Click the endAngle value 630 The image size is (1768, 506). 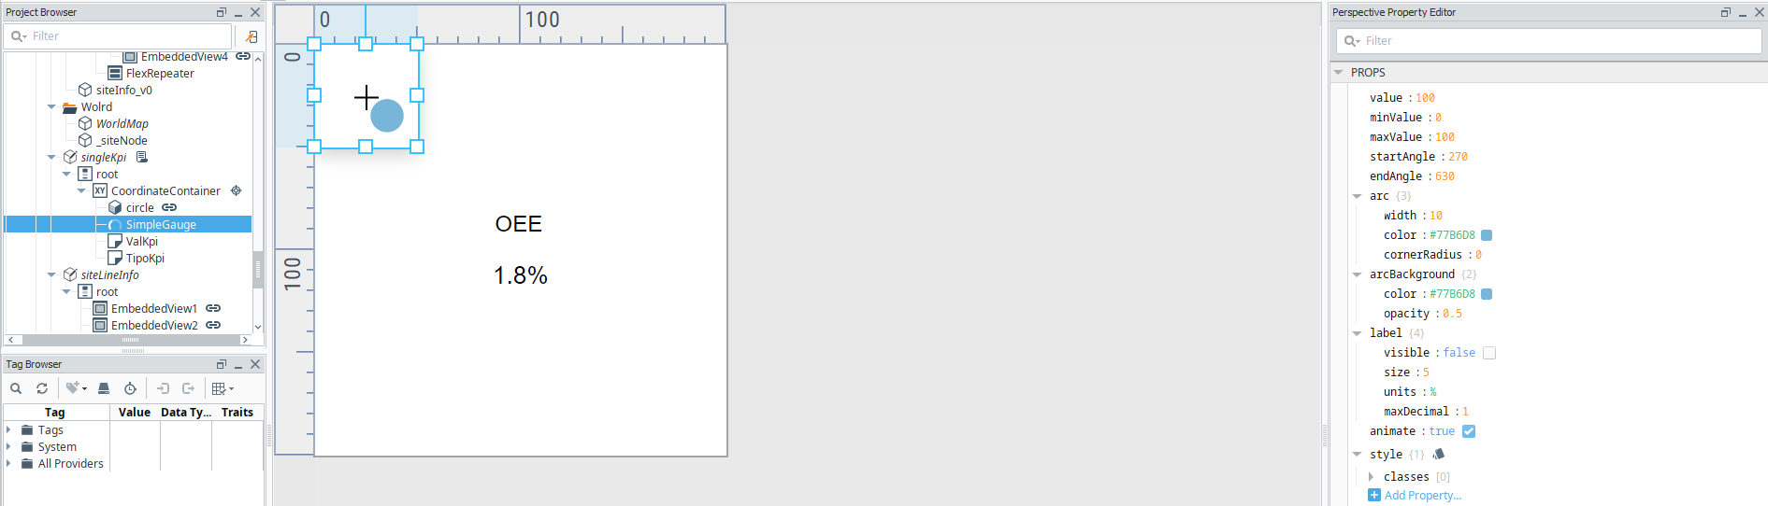tap(1445, 176)
